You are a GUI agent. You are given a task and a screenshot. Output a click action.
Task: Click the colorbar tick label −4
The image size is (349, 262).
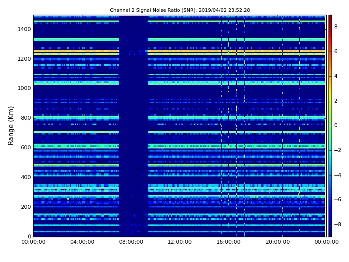click(338, 175)
